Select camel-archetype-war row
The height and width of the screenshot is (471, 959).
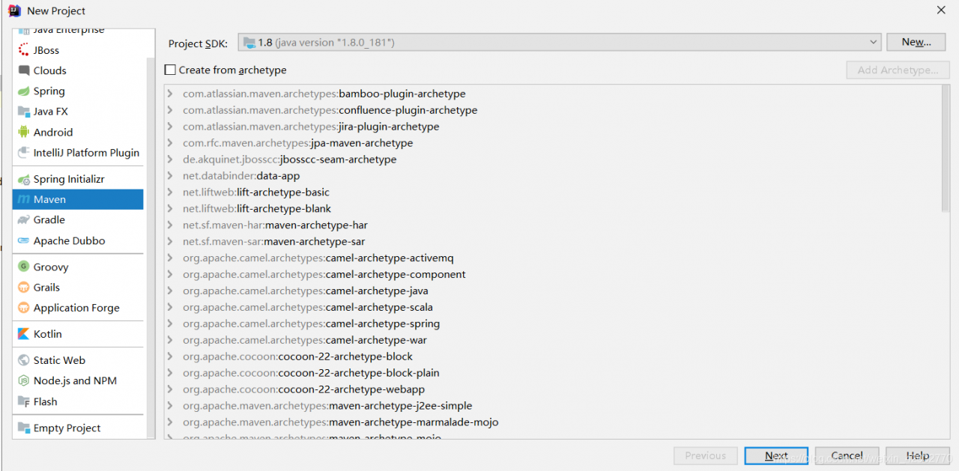[x=553, y=341]
